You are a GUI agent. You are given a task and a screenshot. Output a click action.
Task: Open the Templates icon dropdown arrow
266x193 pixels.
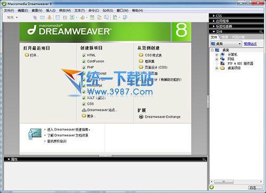pyautogui.click(x=120, y=18)
